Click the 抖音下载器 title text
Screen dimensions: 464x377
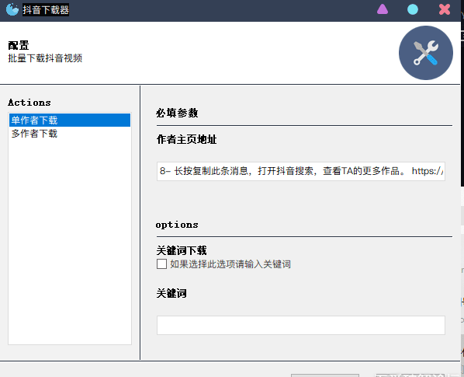click(46, 10)
